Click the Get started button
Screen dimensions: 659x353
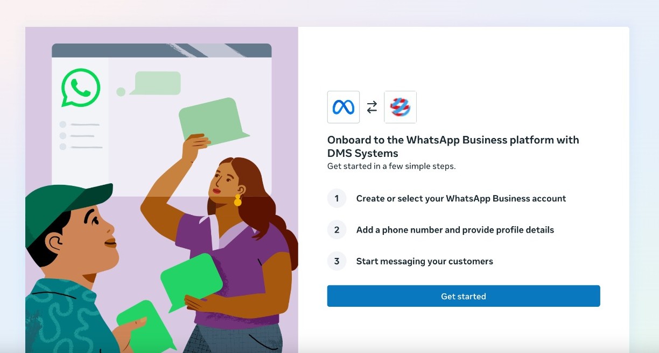coord(464,296)
